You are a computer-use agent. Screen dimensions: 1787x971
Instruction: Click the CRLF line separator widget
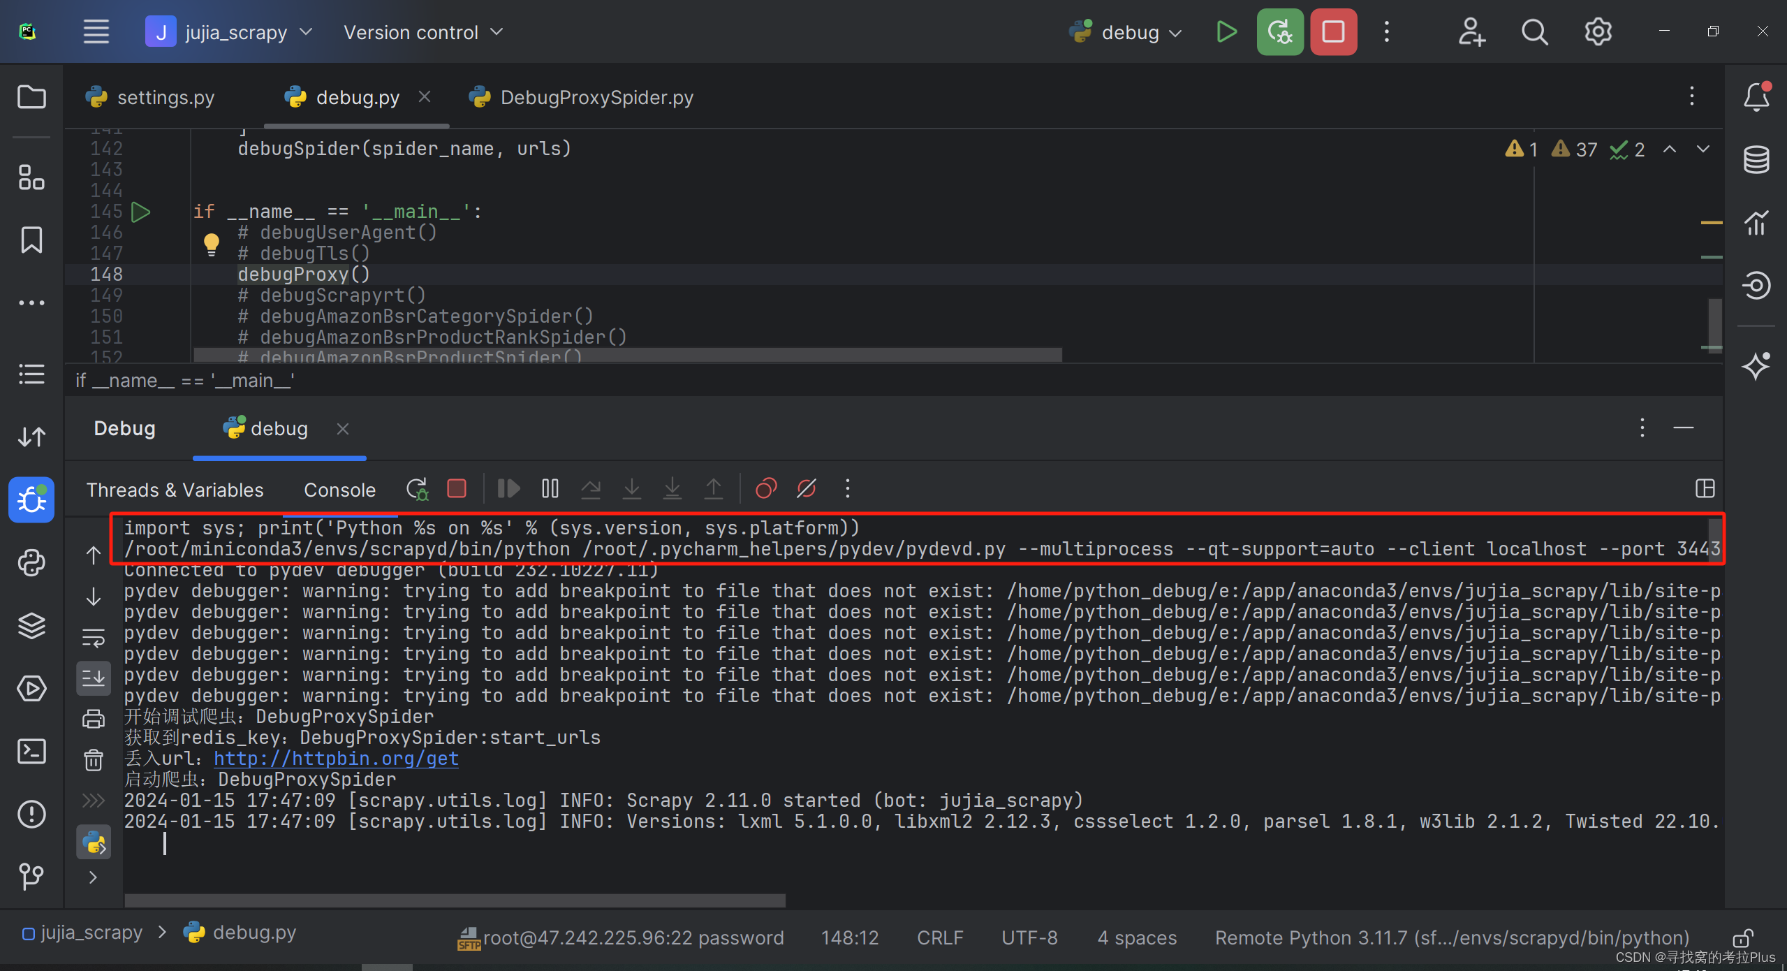pyautogui.click(x=940, y=937)
